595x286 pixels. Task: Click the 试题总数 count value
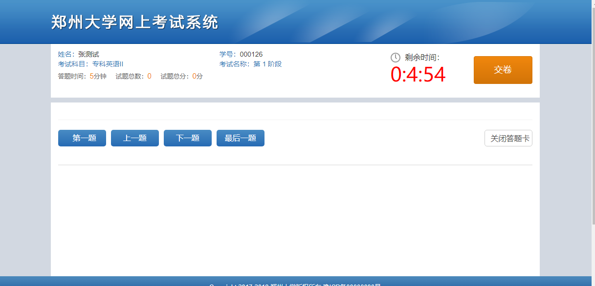149,76
